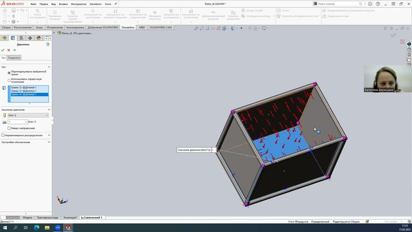This screenshot has width=412, height=232.
Task: Open File Explorer task pane icon
Action: (409, 60)
